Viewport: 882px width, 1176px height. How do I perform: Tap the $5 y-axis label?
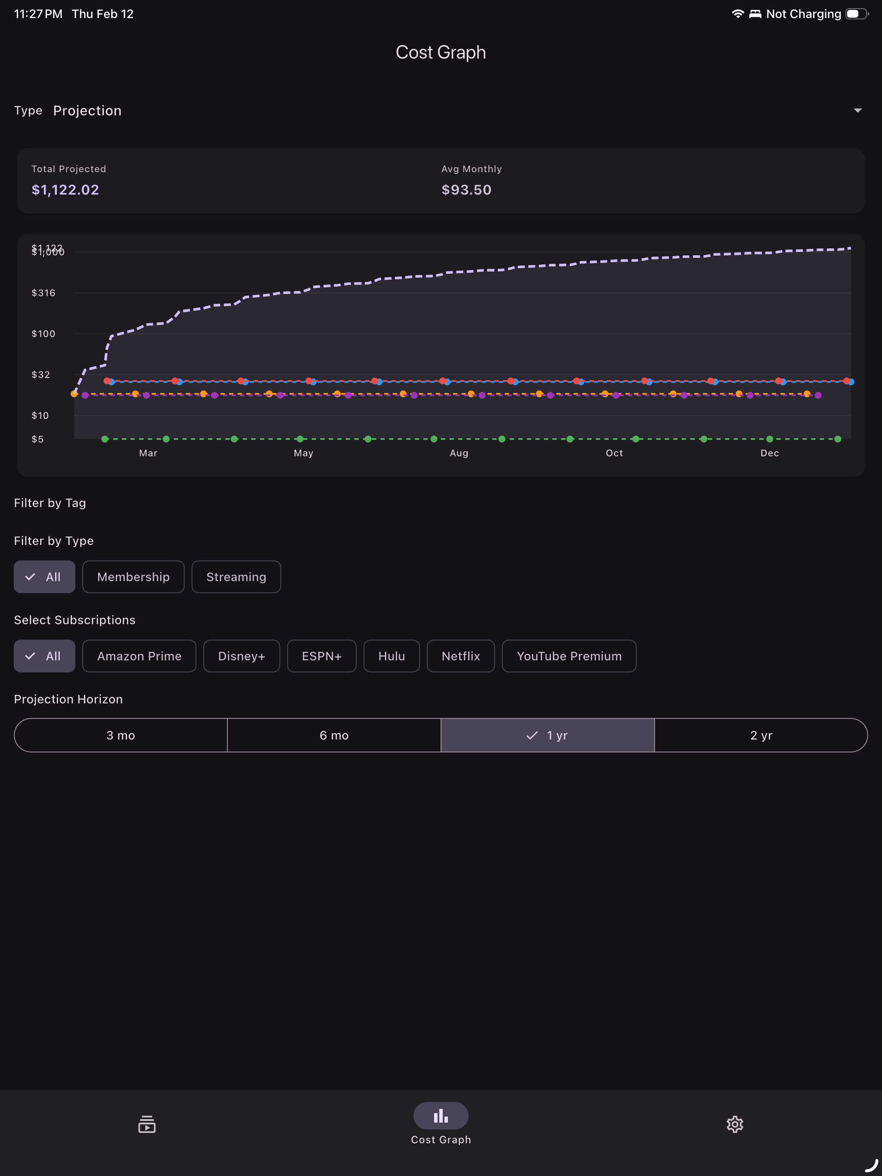(x=38, y=439)
